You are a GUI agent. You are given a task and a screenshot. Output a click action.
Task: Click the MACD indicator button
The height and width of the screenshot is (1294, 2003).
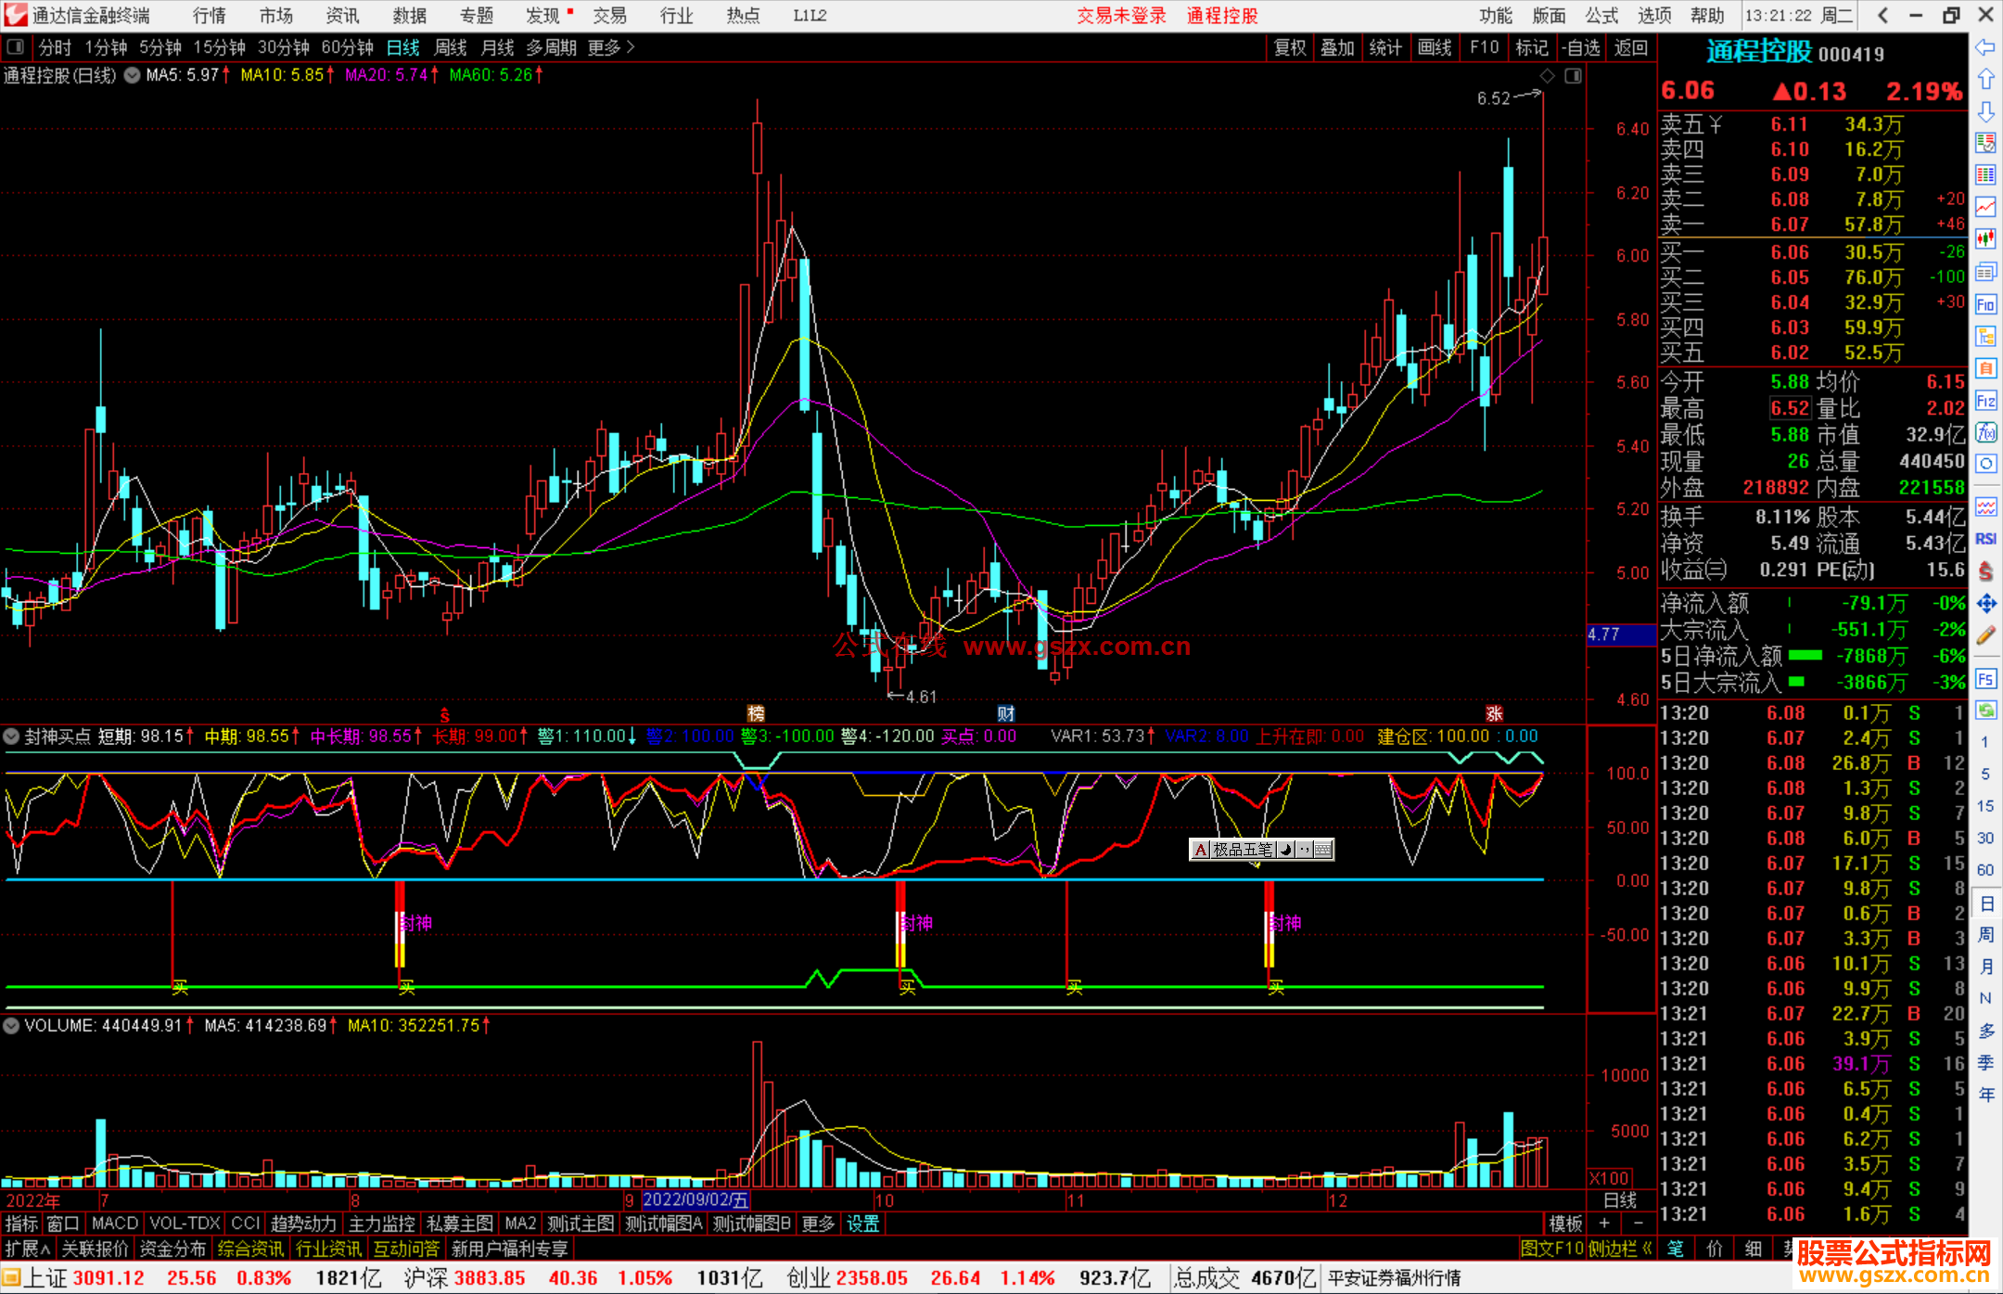[x=115, y=1224]
